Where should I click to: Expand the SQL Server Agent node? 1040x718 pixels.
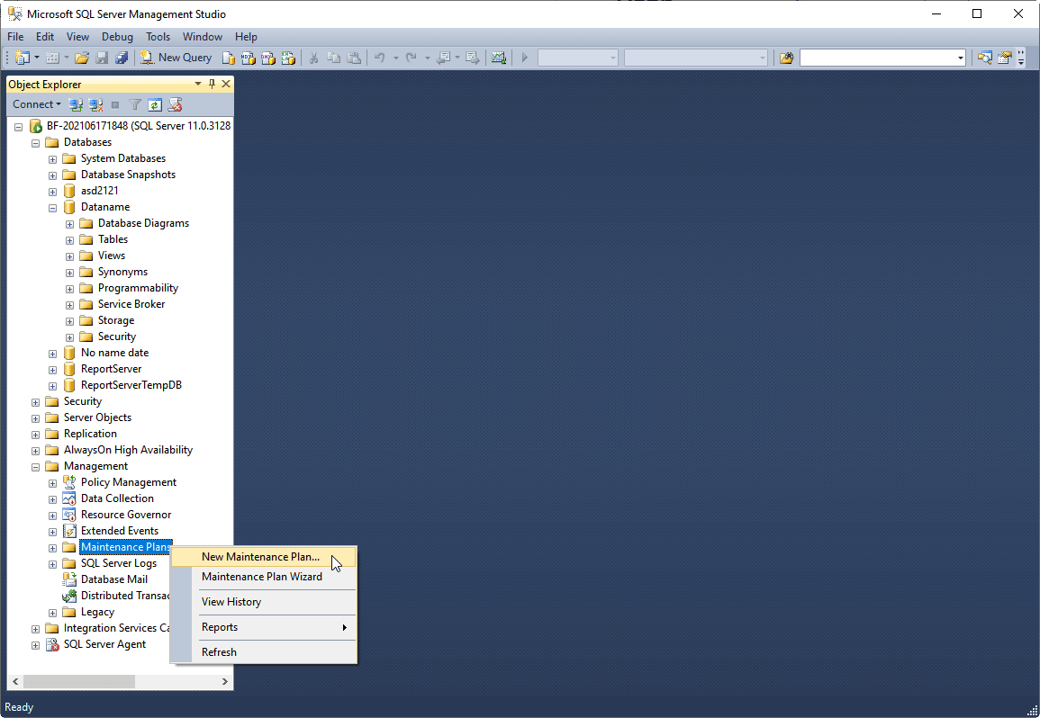36,645
